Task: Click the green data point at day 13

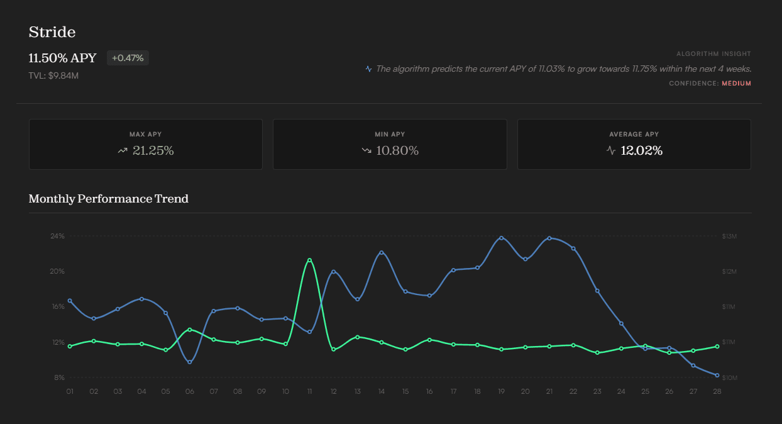Action: click(358, 337)
